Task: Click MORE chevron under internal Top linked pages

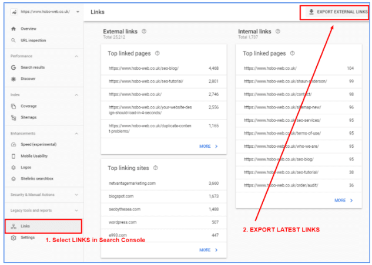Action: pyautogui.click(x=351, y=201)
